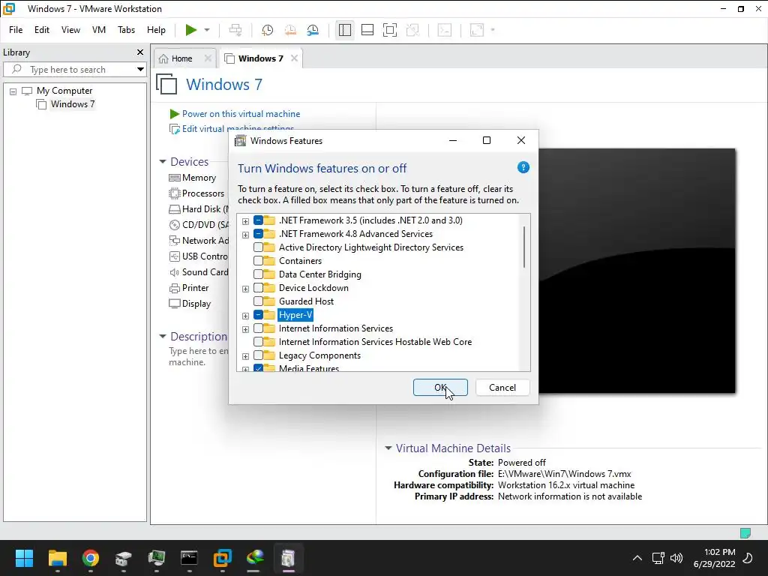
Task: Open the power options dropdown arrow in toolbar
Action: pos(207,30)
